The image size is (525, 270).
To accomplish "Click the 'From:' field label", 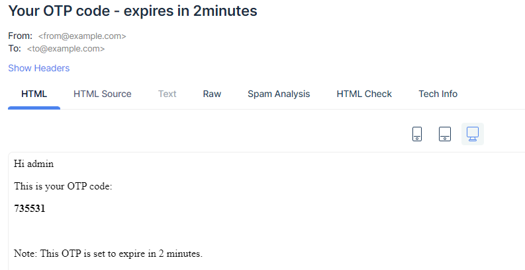I will coord(20,36).
